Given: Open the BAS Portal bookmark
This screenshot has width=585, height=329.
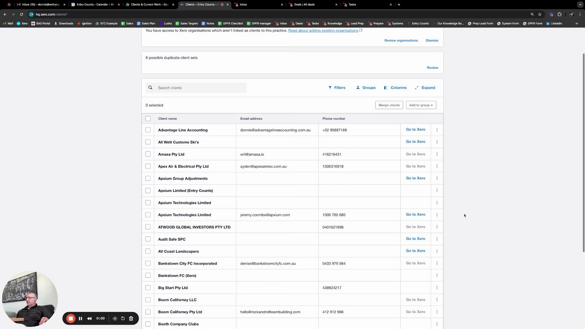Looking at the screenshot, I should point(41,23).
